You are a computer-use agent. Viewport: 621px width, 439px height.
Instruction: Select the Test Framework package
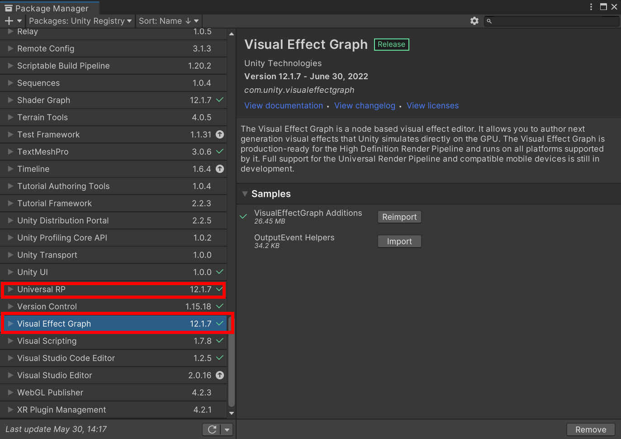pyautogui.click(x=113, y=134)
